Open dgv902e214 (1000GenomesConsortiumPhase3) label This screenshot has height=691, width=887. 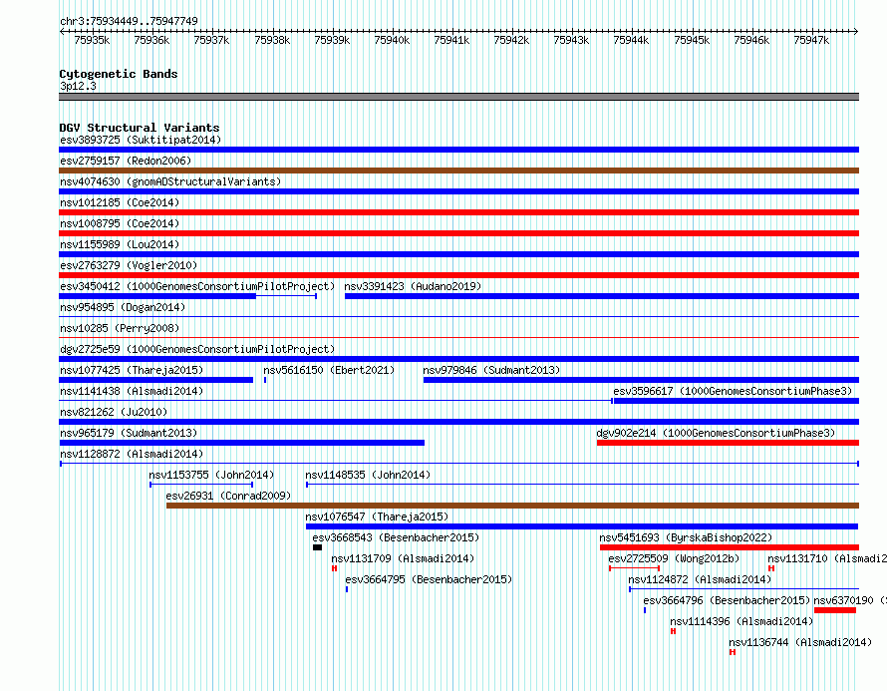tap(716, 433)
